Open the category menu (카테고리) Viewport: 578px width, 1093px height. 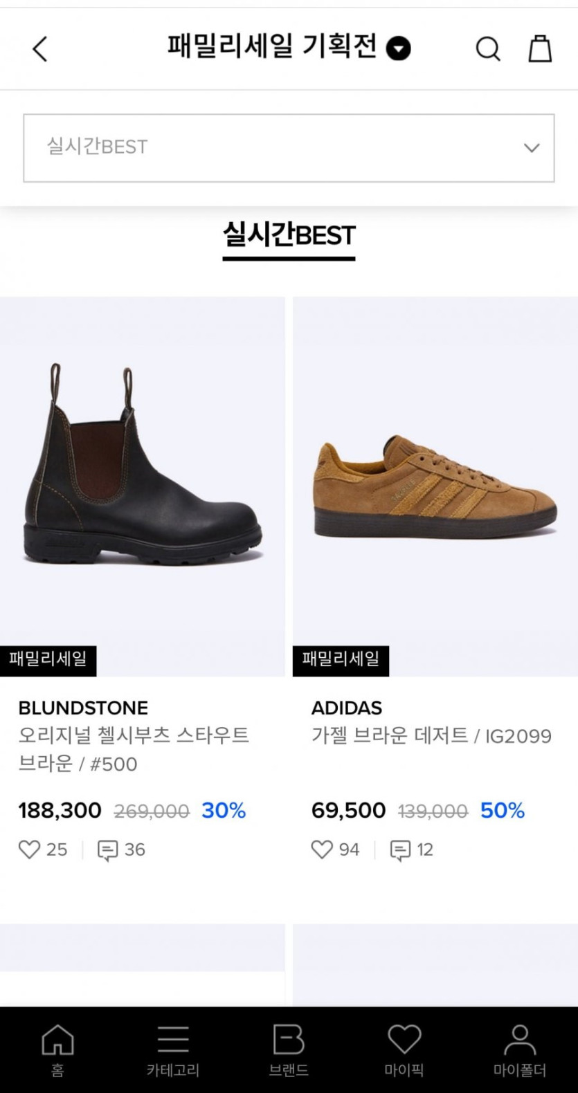pyautogui.click(x=173, y=1049)
